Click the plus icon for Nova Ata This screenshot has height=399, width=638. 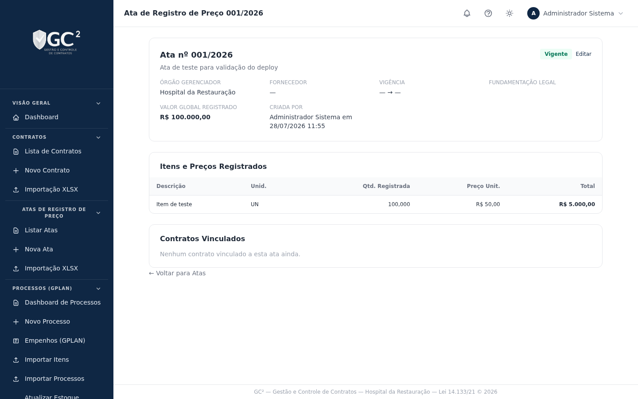pyautogui.click(x=16, y=250)
